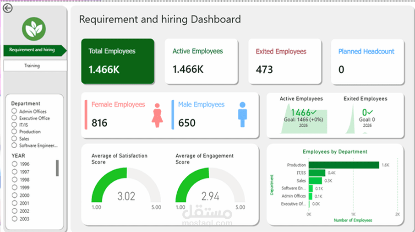Click the Exited Employees KPI 0 value
415x232 pixels.
point(365,113)
